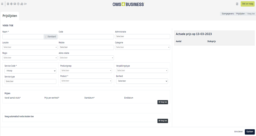Open the Service Code dropdown showing Inkoop
This screenshot has height=136, width=256.
pyautogui.click(x=30, y=71)
